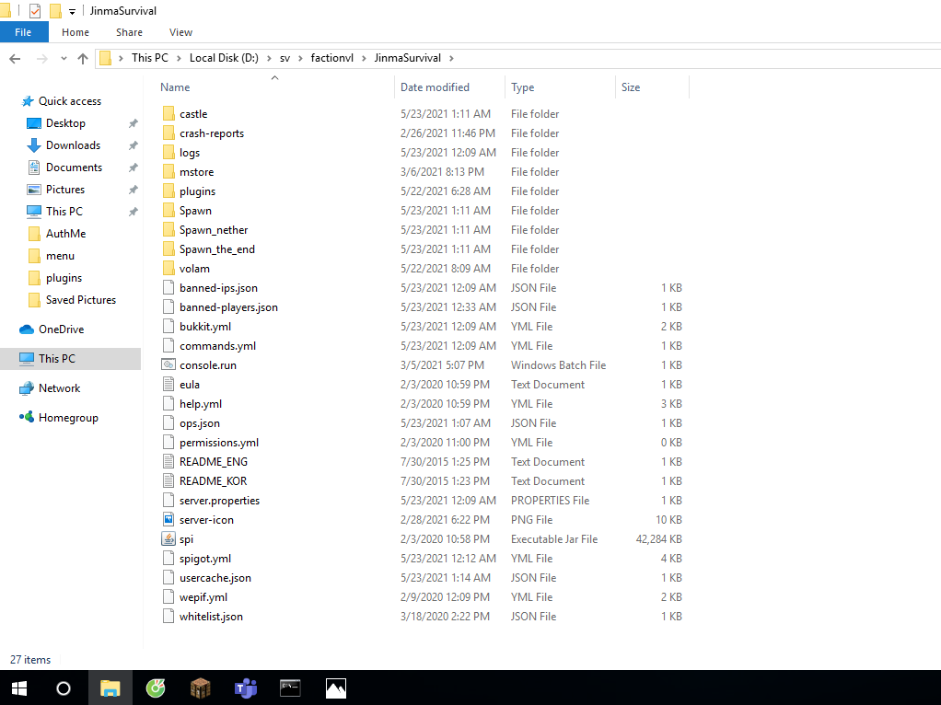
Task: Open the File ribbon tab
Action: coord(23,32)
